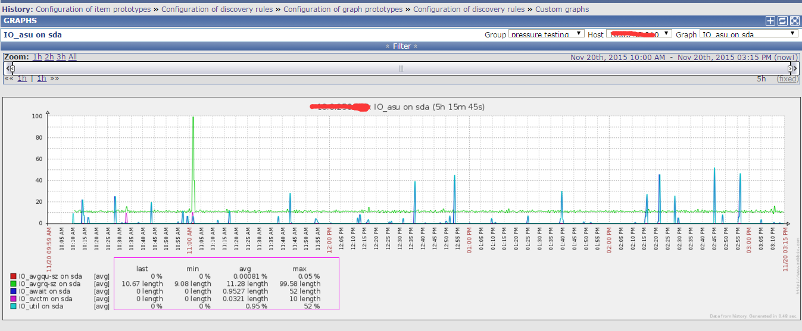Image resolution: width=802 pixels, height=331 pixels.
Task: Click the time bar right arrow
Action: [x=795, y=68]
